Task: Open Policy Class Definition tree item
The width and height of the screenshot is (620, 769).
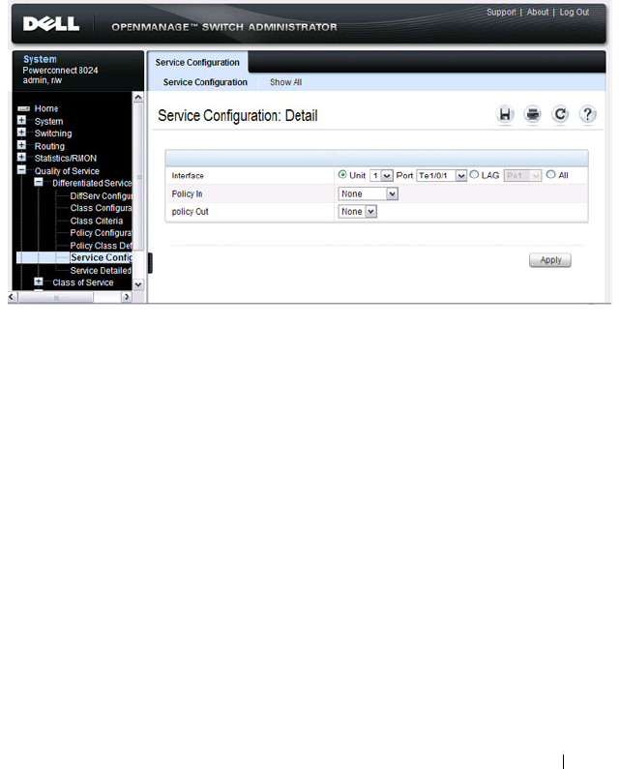Action: (x=101, y=246)
